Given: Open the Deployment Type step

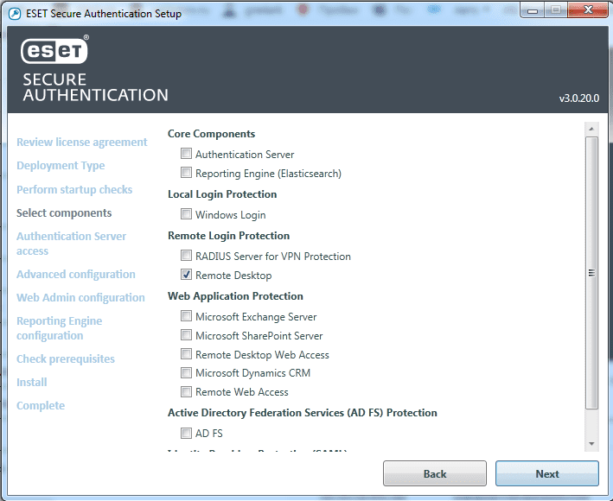Looking at the screenshot, I should point(61,166).
